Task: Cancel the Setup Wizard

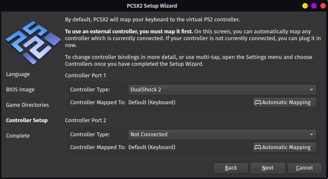Action: pos(304,168)
